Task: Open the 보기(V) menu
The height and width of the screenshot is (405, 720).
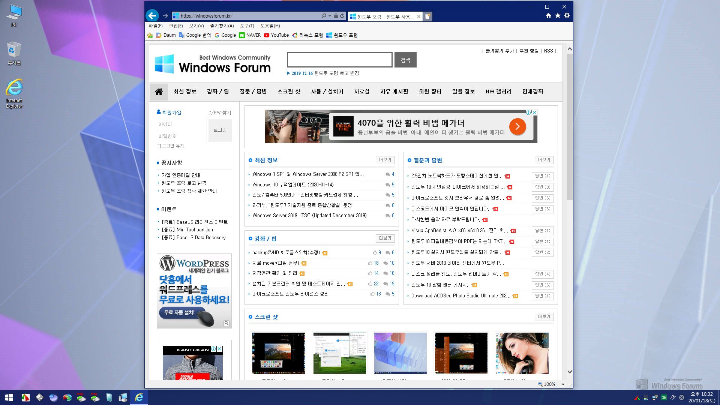Action: pyautogui.click(x=196, y=26)
